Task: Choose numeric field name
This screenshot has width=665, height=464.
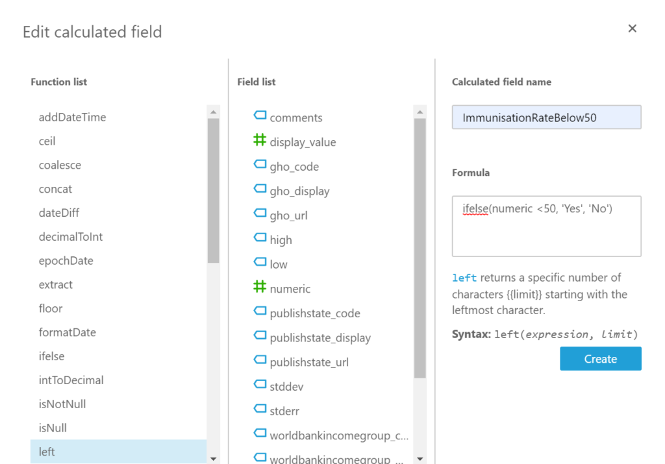Action: coord(290,289)
